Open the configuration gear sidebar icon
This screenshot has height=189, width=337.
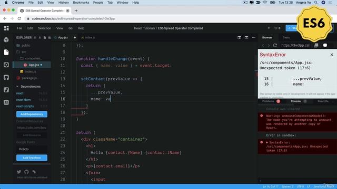coord(6,65)
